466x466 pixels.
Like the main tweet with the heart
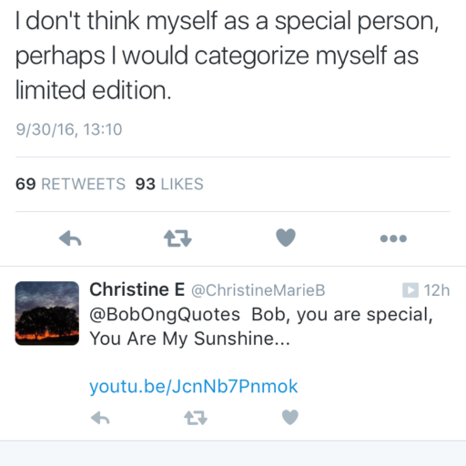pyautogui.click(x=285, y=238)
